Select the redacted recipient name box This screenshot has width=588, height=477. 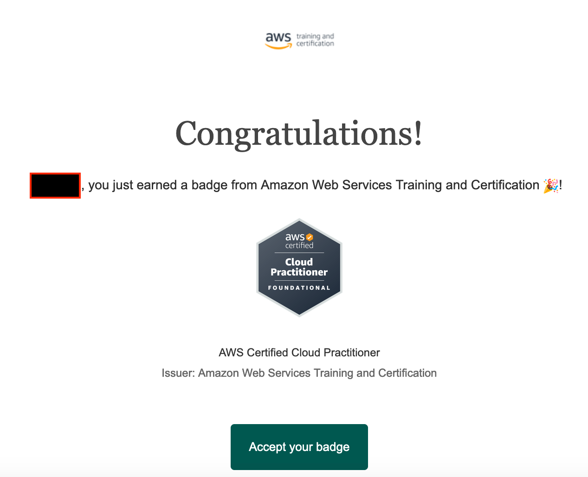tap(55, 186)
